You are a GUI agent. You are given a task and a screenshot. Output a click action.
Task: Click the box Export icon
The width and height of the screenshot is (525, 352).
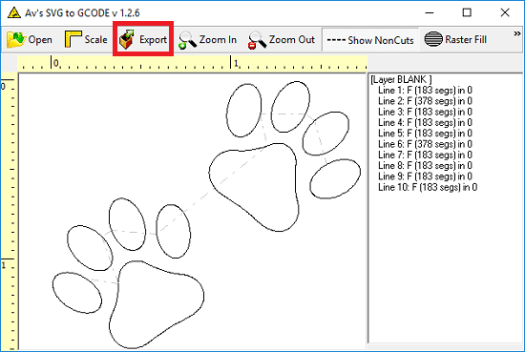[x=127, y=39]
